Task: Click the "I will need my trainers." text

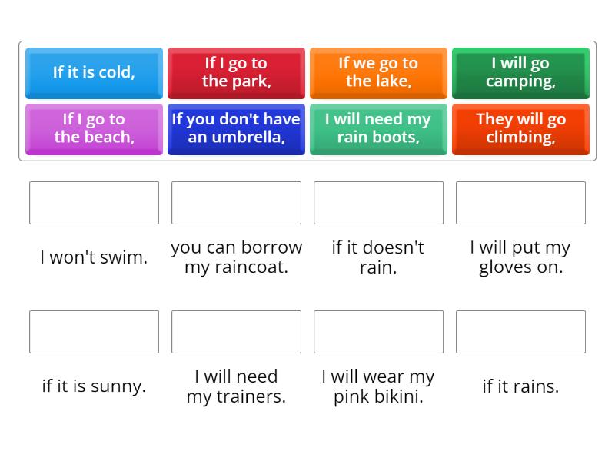Action: [x=236, y=386]
